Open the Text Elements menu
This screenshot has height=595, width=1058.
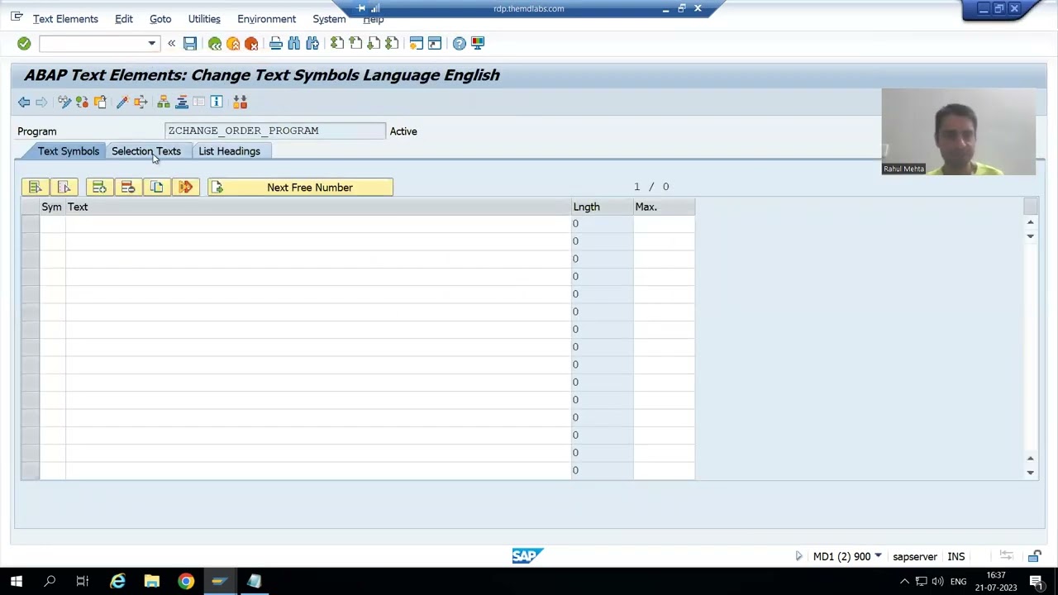[x=65, y=19]
